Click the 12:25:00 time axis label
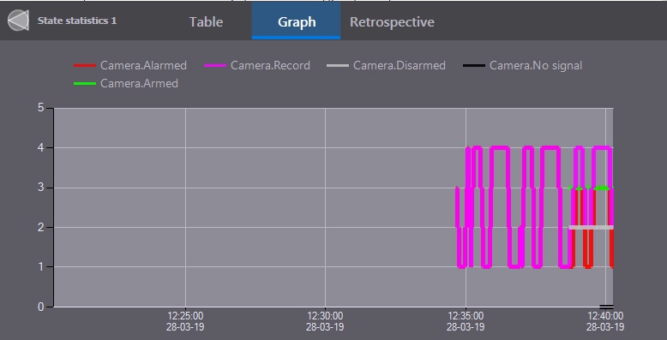 185,321
